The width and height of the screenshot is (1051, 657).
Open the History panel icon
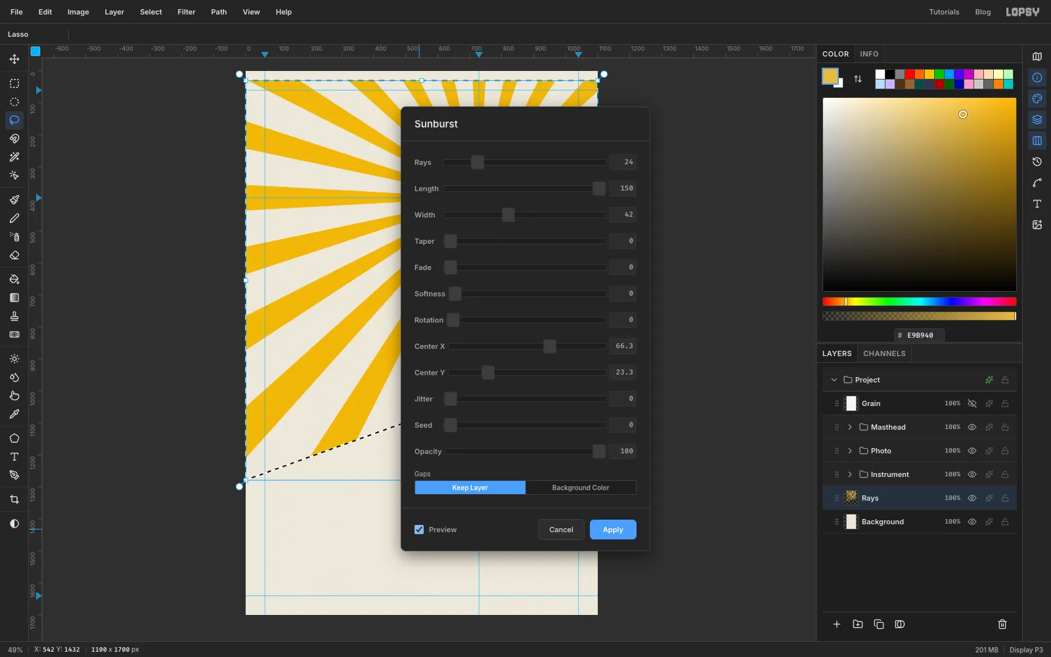click(1037, 162)
